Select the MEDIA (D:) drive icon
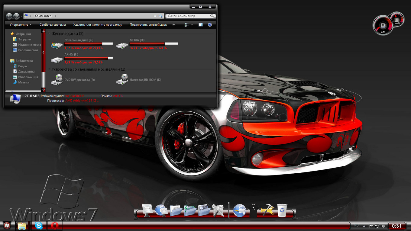411x231 pixels. (x=122, y=46)
